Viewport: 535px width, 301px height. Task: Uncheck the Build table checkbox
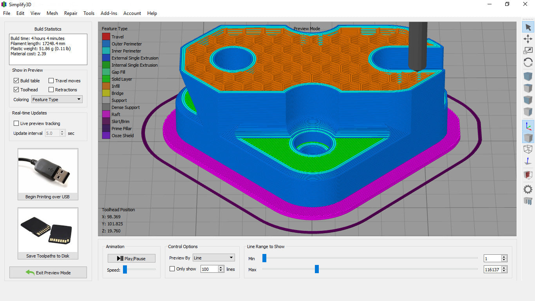(x=16, y=81)
